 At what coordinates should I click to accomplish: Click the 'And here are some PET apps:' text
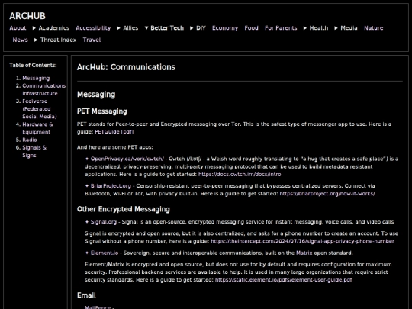tap(114, 147)
